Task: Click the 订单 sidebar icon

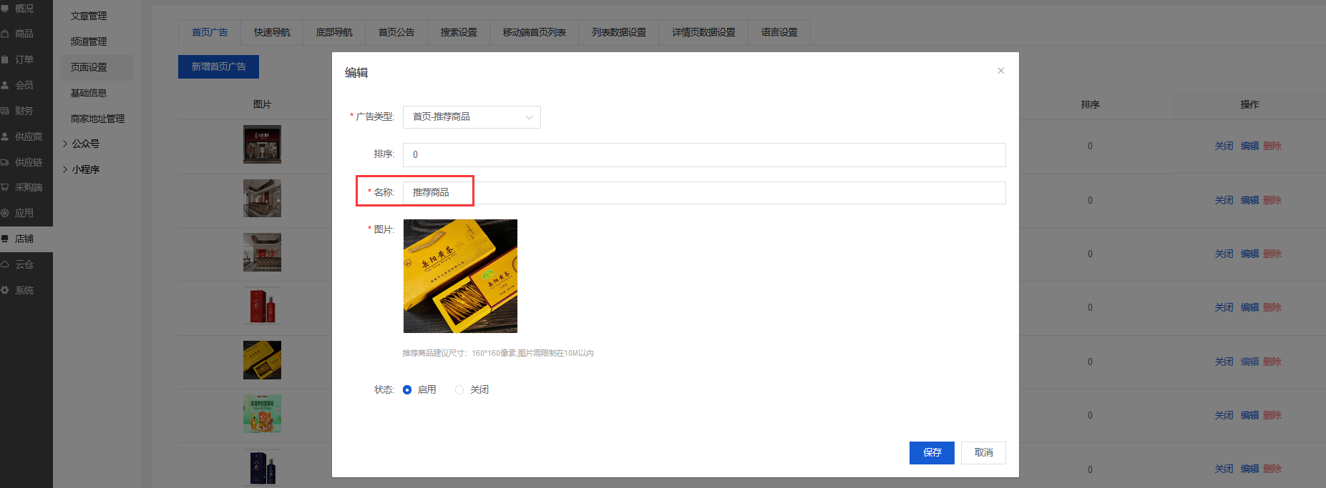Action: click(5, 59)
